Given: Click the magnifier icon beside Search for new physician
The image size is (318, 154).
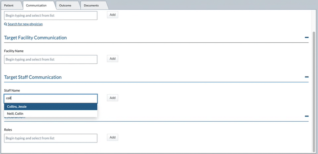Looking at the screenshot, I should [6, 24].
